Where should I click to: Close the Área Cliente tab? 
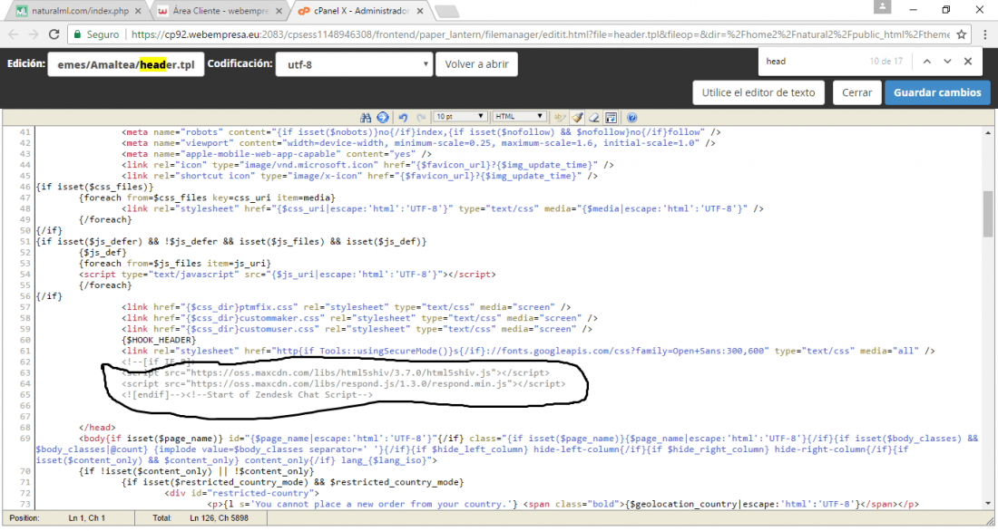[279, 11]
